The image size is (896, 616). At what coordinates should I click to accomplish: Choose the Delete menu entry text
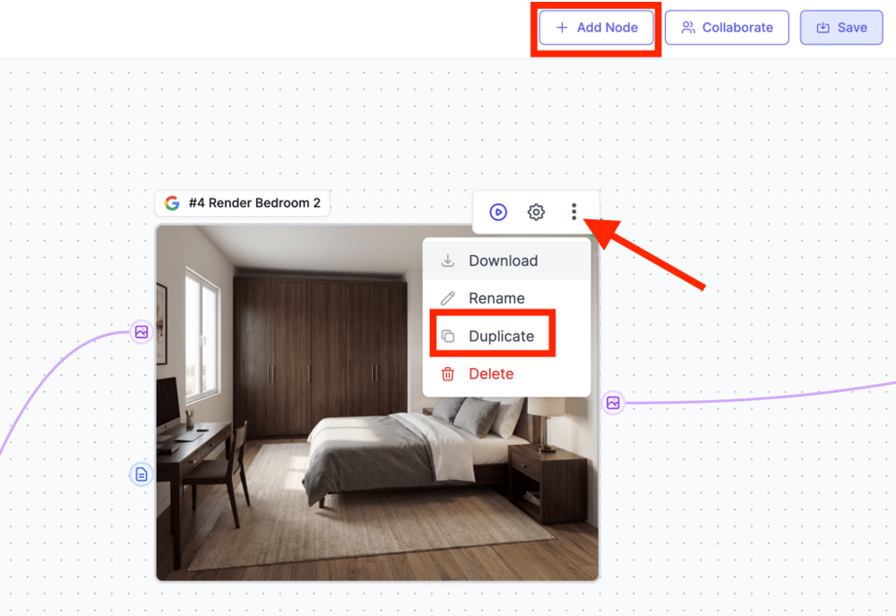pyautogui.click(x=491, y=374)
